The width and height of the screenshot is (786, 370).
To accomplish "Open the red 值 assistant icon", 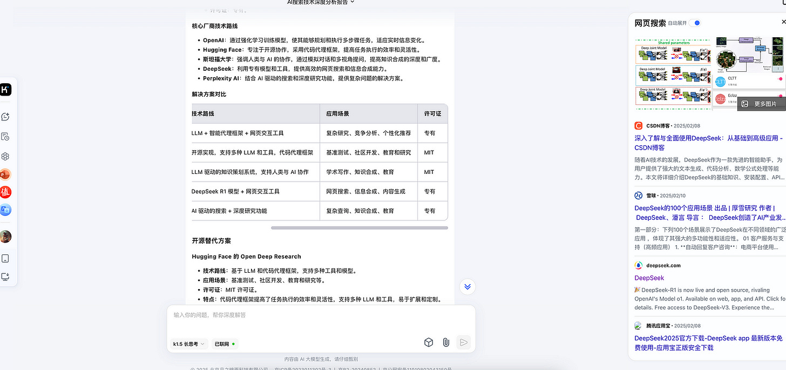I will coord(5,192).
